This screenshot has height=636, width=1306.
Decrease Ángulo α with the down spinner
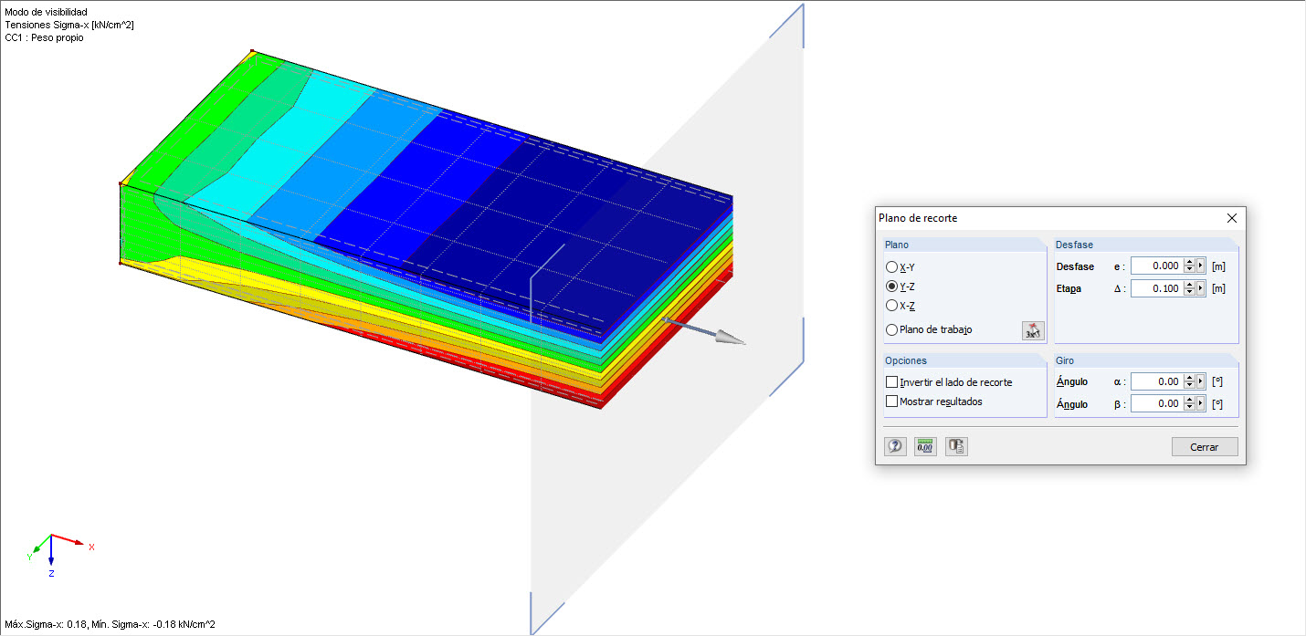(x=1189, y=386)
